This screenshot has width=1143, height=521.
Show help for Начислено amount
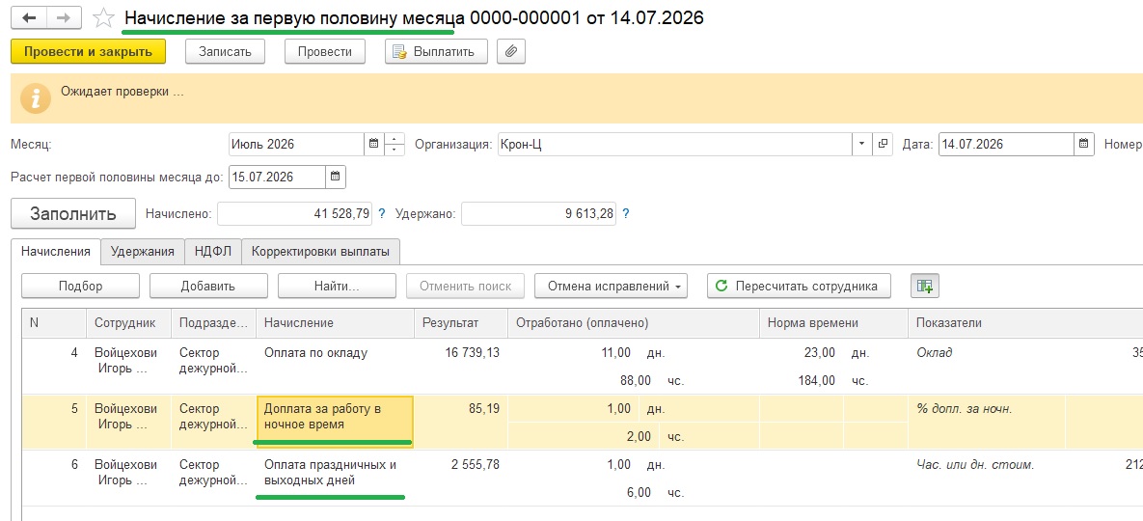(381, 214)
